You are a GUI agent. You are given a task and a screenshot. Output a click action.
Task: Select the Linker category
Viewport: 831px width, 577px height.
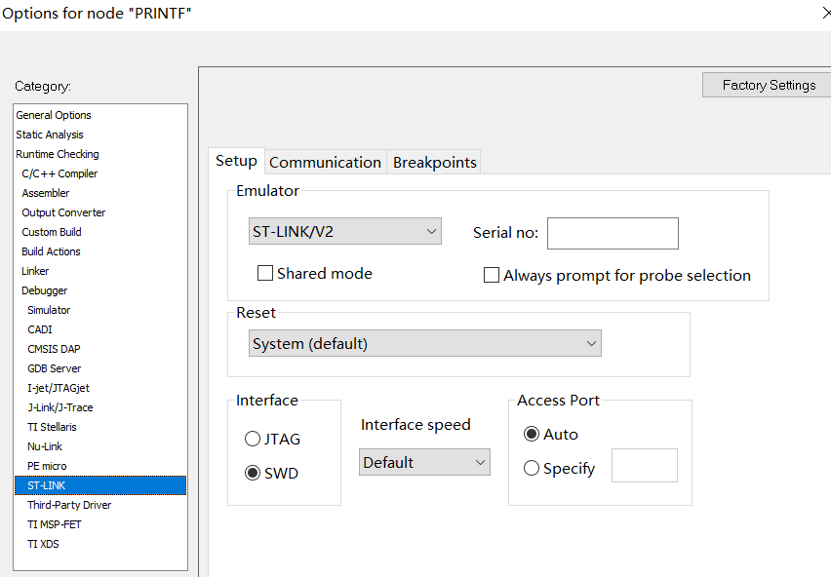[35, 271]
